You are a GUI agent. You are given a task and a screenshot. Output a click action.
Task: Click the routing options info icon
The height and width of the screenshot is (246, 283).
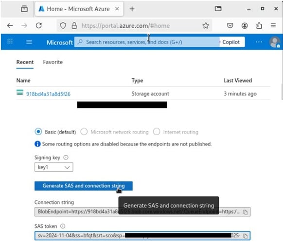(37, 144)
